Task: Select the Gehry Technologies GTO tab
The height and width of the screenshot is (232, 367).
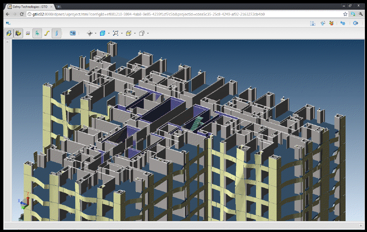Action: (x=30, y=7)
